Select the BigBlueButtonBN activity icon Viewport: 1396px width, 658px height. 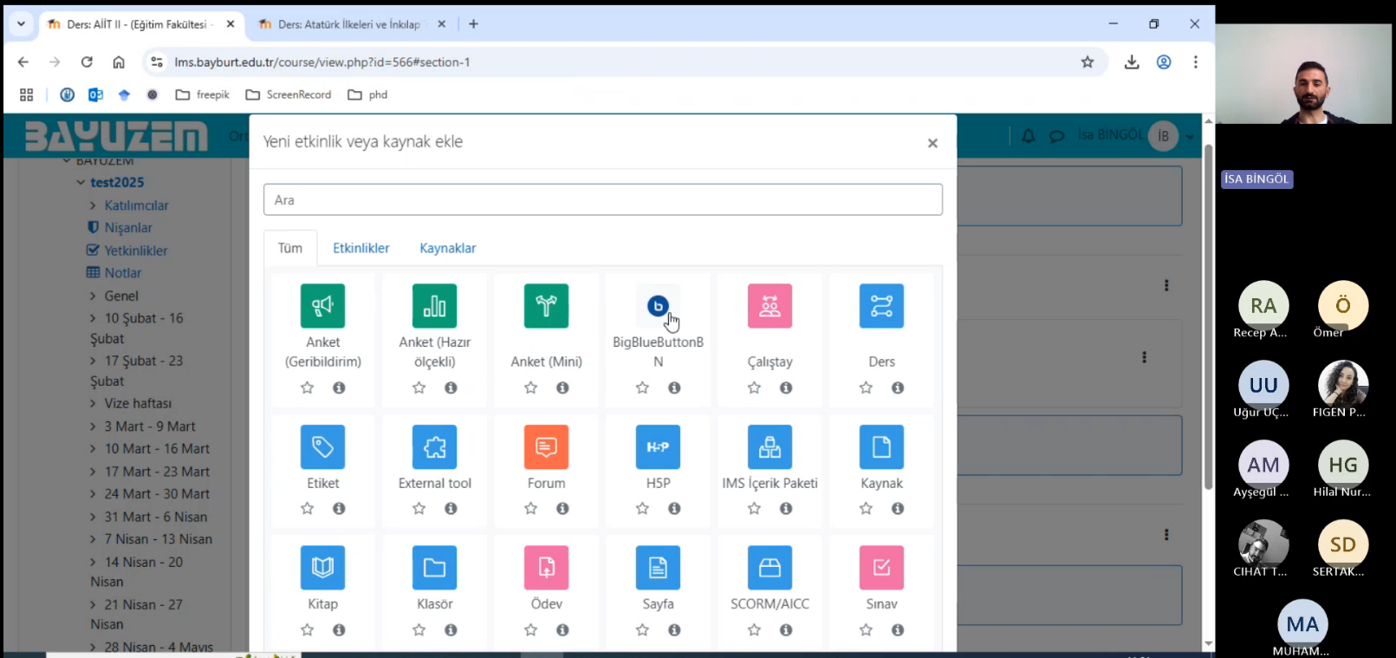pos(658,306)
